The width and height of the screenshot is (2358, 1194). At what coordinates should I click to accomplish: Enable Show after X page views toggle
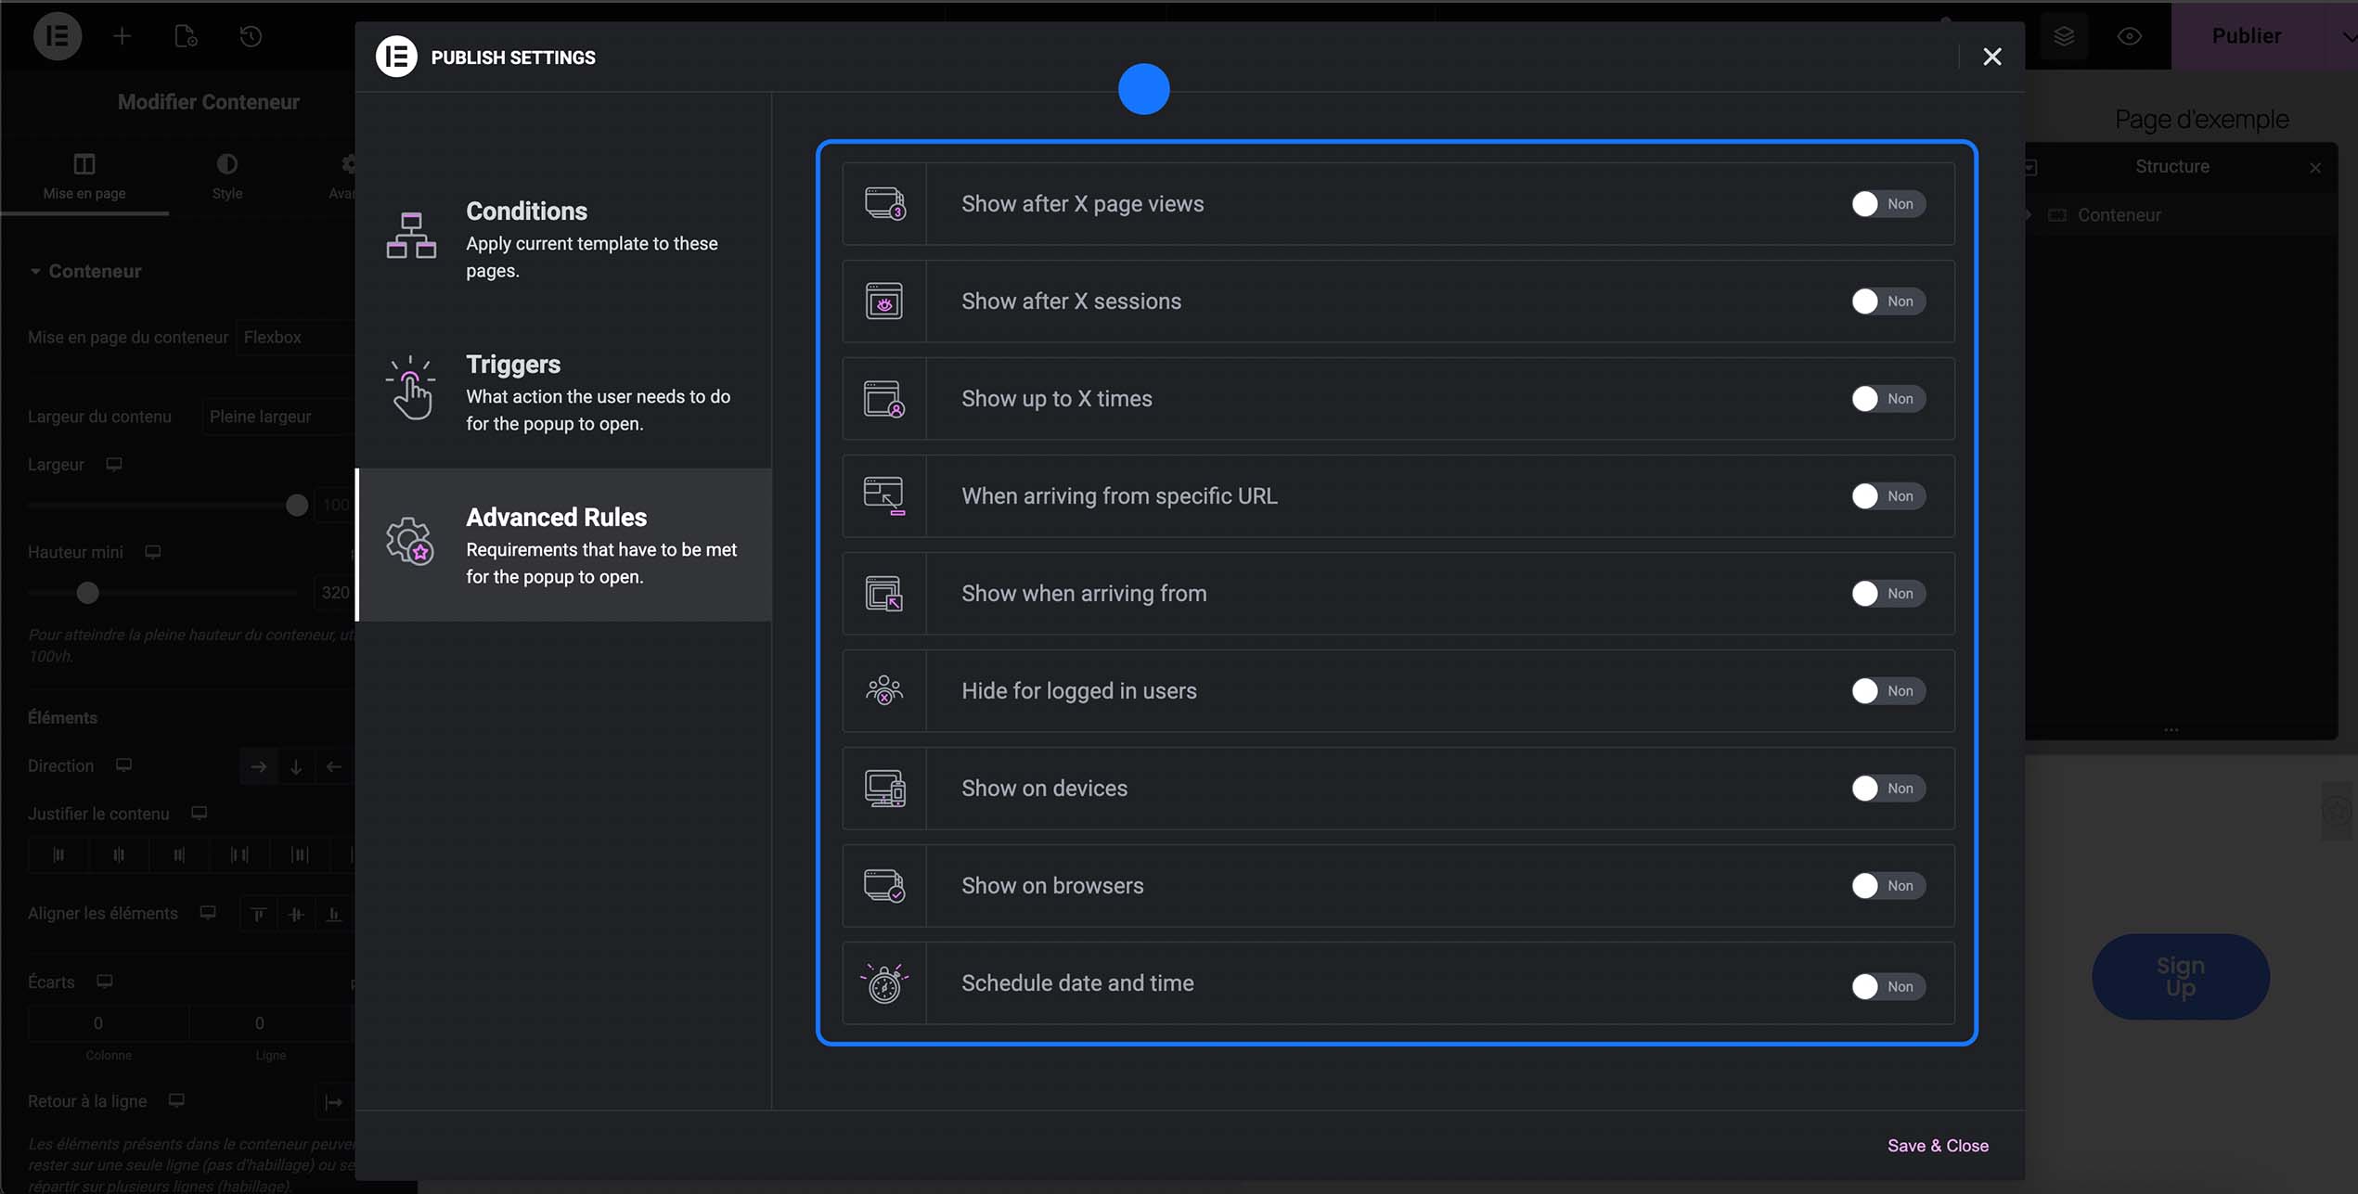coord(1887,204)
